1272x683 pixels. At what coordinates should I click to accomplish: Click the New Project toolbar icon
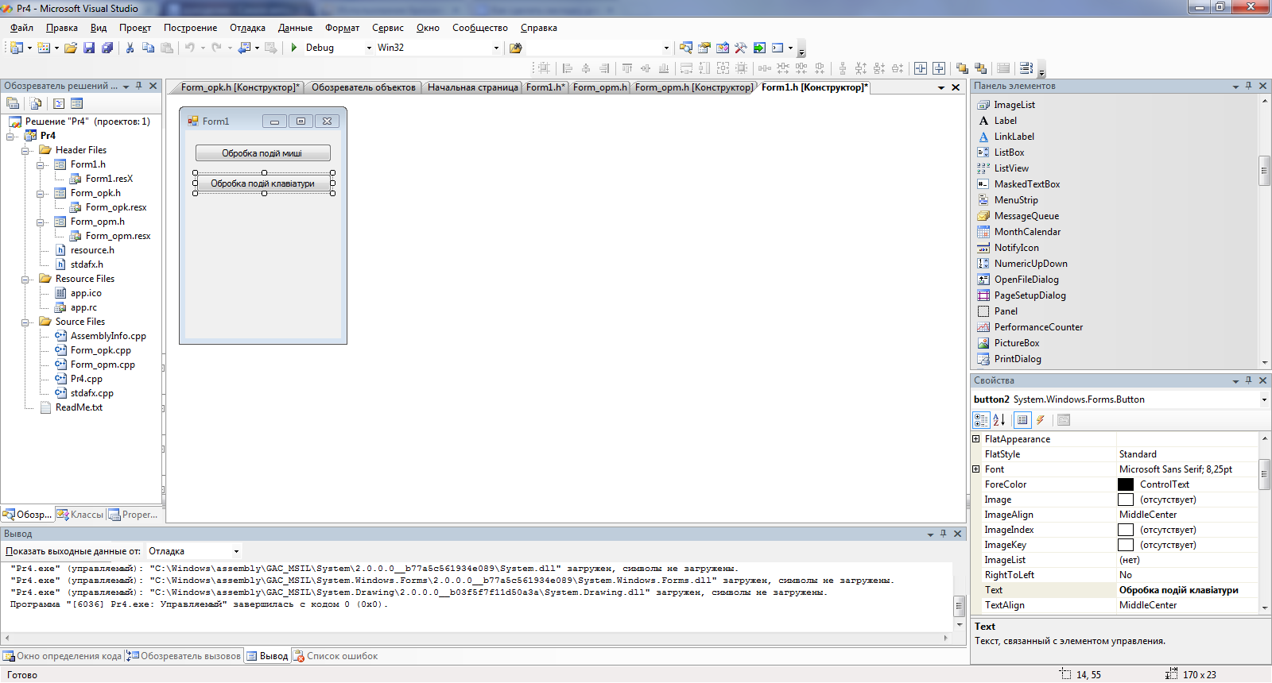click(16, 48)
